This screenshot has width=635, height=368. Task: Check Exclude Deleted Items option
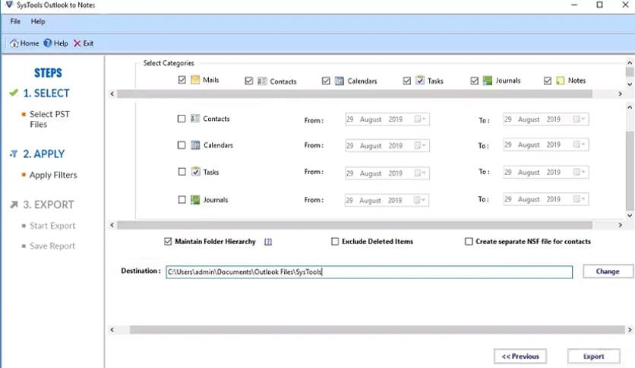[335, 242]
